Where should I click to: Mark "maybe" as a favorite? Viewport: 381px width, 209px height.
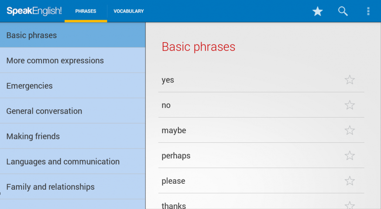pyautogui.click(x=350, y=130)
